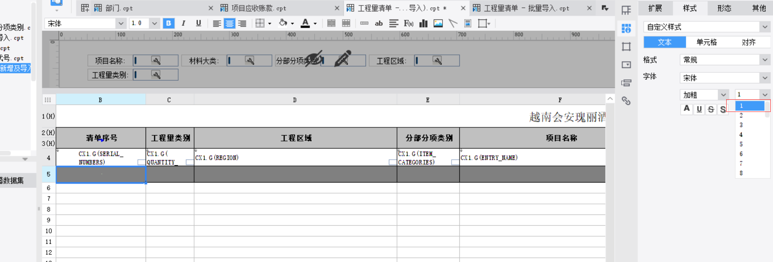Insert rich text with ab icon
This screenshot has height=262, width=773.
coord(379,23)
